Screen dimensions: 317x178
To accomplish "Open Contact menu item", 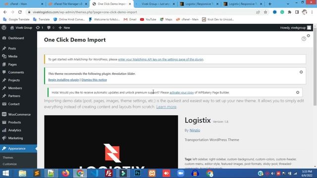I will pyautogui.click(x=14, y=104).
